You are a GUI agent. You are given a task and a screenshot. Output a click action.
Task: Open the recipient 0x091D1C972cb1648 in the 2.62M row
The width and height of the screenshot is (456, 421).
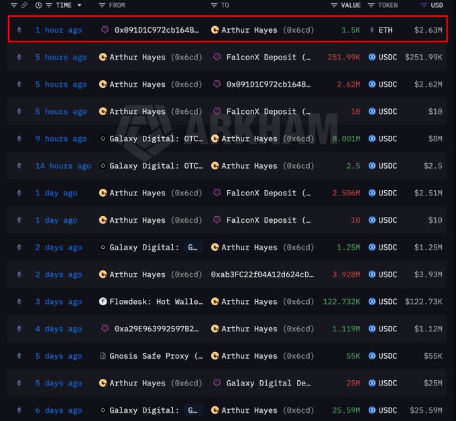[x=268, y=84]
